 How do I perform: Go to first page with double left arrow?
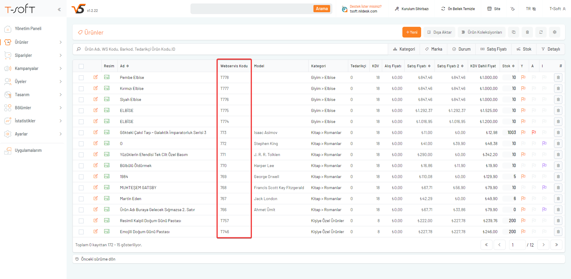pos(486,245)
